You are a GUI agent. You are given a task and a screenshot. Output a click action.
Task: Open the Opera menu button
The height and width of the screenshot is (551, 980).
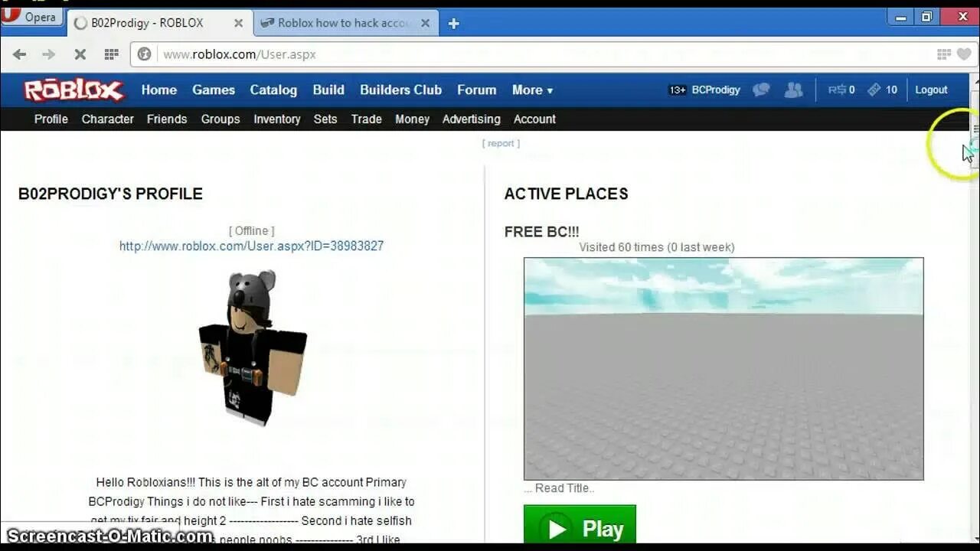tap(31, 17)
